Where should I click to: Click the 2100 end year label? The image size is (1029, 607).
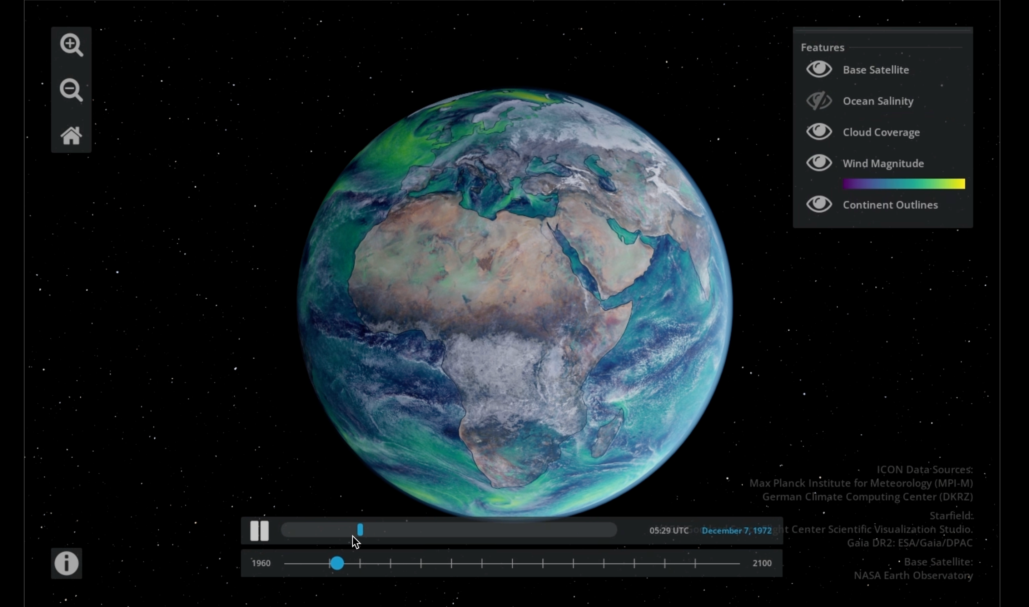pos(762,563)
